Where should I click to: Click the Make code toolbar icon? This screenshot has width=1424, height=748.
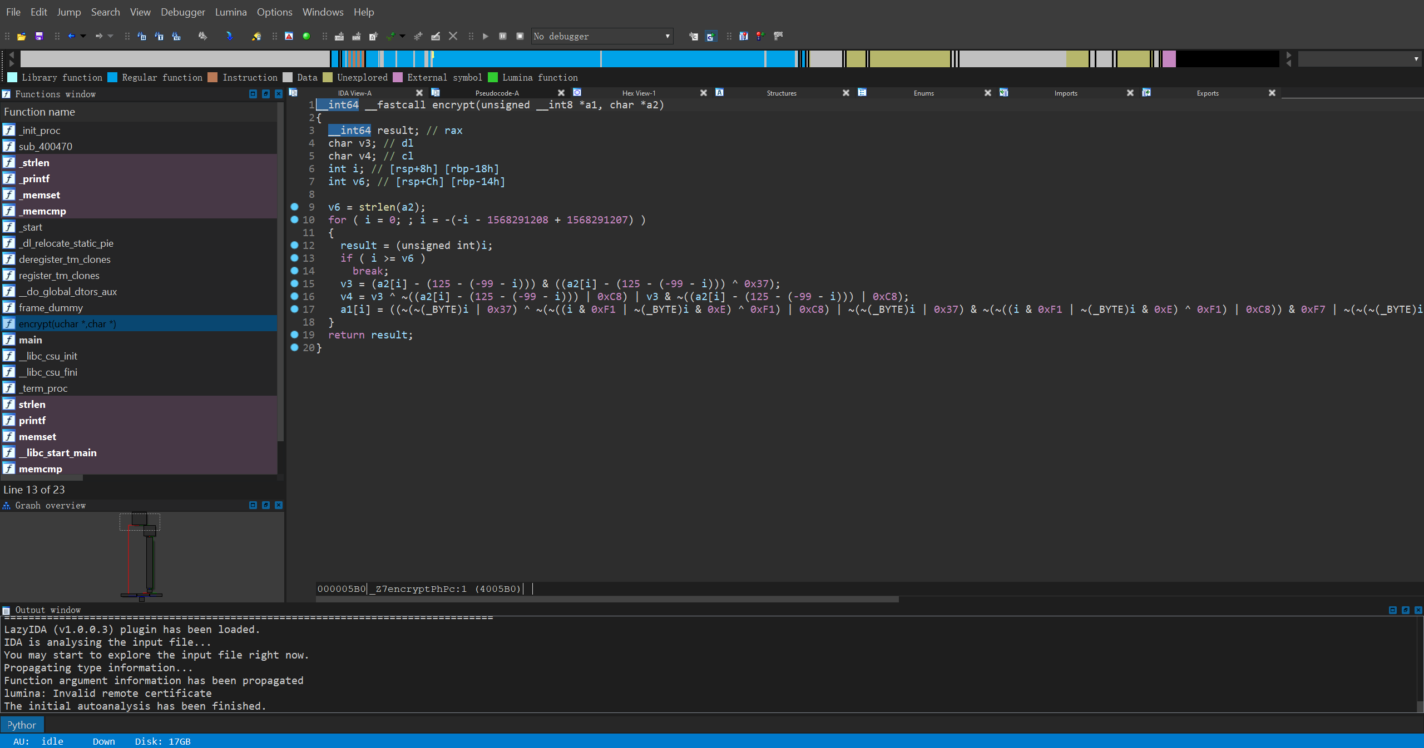coord(339,36)
